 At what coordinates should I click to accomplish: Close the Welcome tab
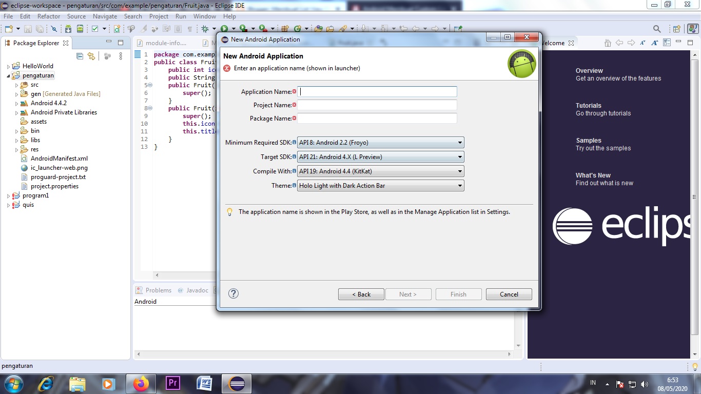tap(570, 43)
